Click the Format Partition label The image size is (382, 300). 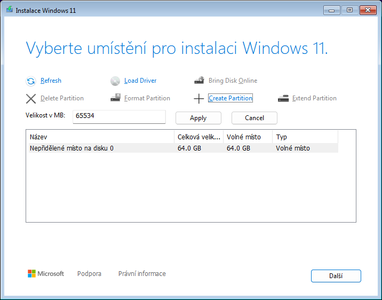pos(147,98)
